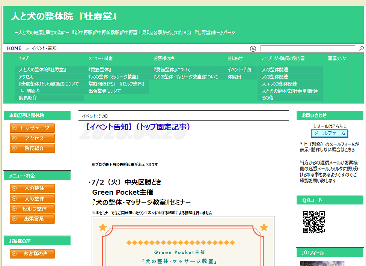Open the トップ menu heading

[x=24, y=58]
